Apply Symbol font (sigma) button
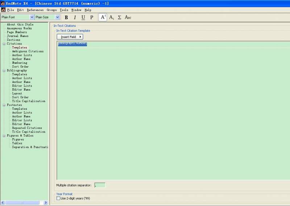Screen dimensions: 290x206 [x=120, y=17]
